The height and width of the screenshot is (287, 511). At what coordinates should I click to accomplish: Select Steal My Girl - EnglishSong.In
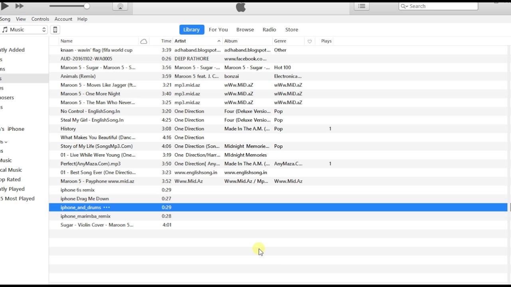[92, 120]
